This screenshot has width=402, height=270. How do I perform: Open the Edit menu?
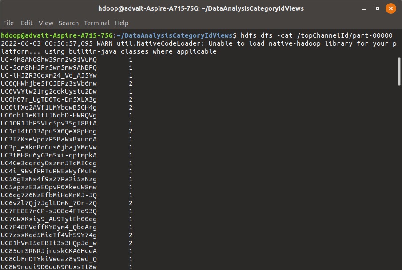pos(27,23)
